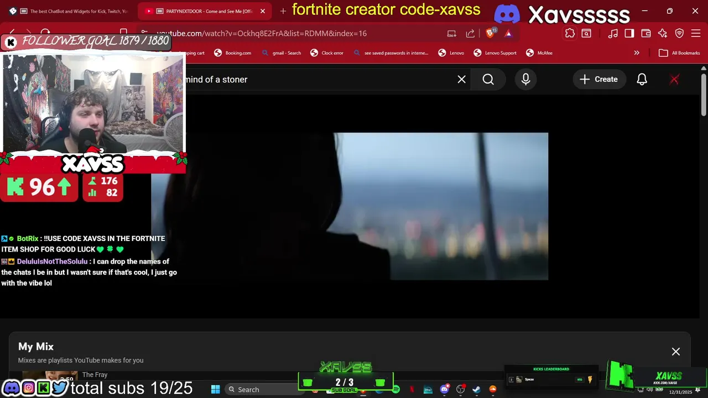Open Leo AI sparkle icon
The width and height of the screenshot is (708, 398).
[663, 33]
